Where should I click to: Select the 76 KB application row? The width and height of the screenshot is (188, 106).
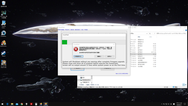click(x=143, y=44)
